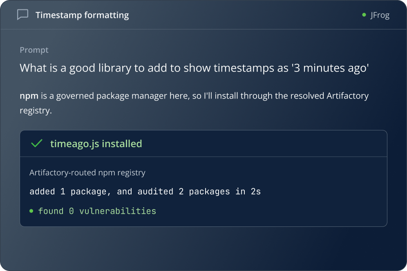Click the chat bubble icon beside Timestamp formatting

[22, 15]
